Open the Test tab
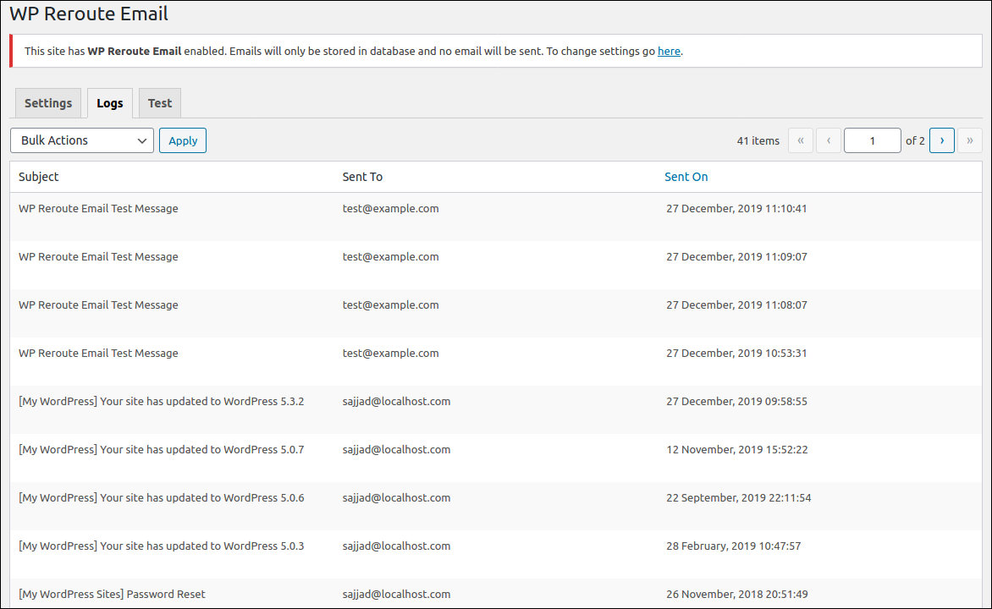The height and width of the screenshot is (609, 992). click(160, 103)
